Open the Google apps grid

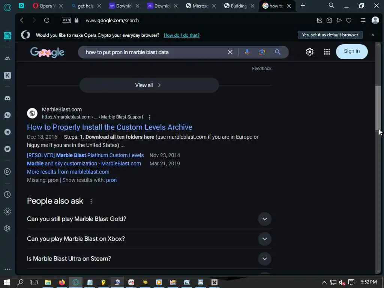pos(327,52)
